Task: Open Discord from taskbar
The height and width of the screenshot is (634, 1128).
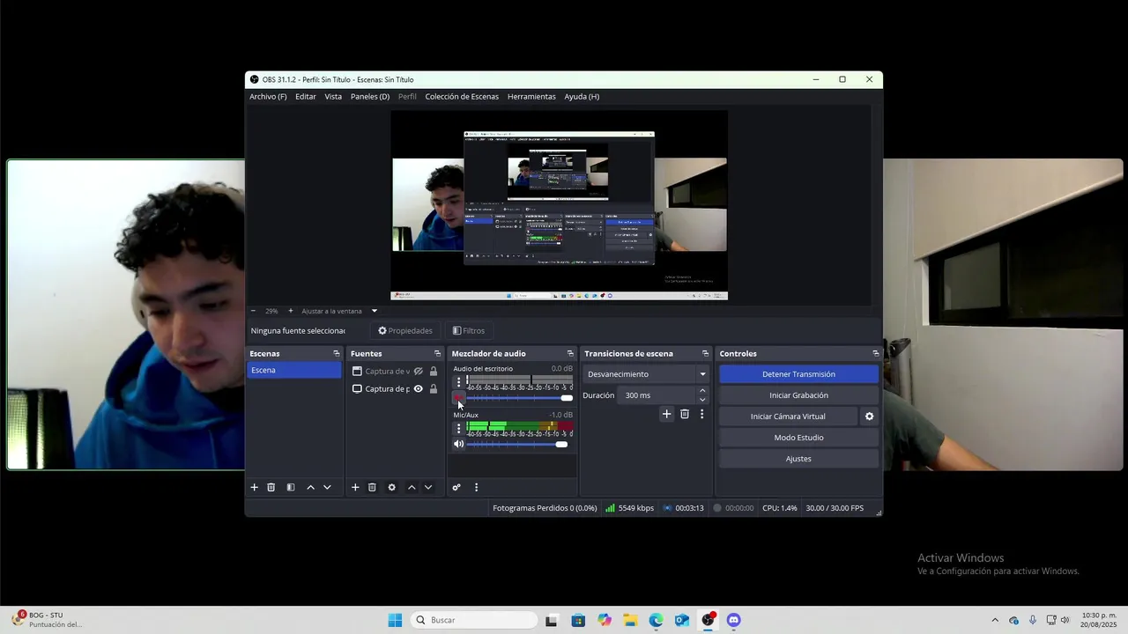Action: pyautogui.click(x=733, y=620)
